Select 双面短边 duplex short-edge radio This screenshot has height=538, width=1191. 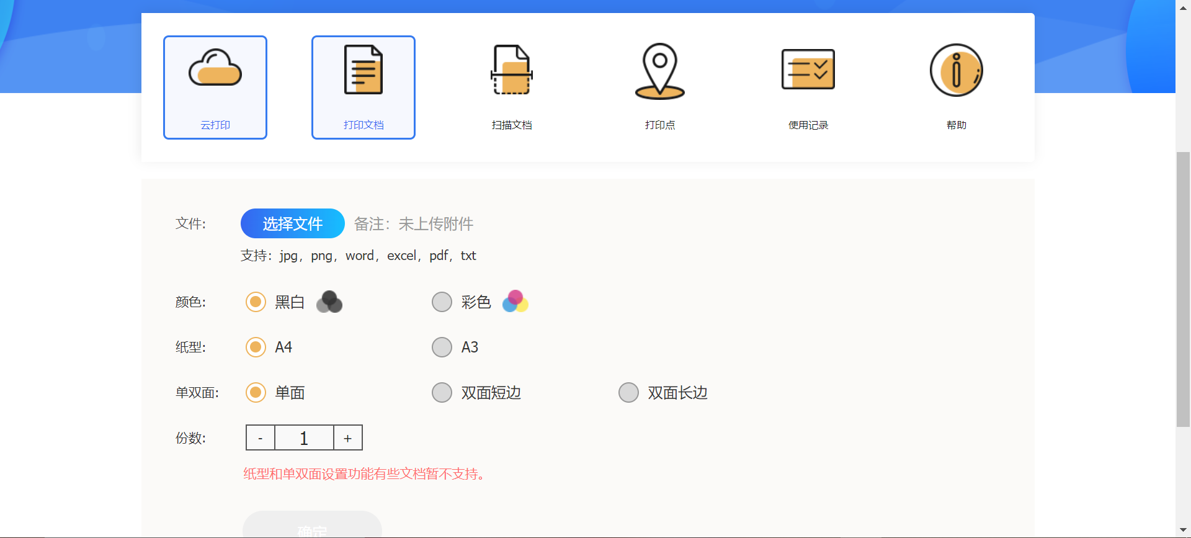tap(442, 392)
